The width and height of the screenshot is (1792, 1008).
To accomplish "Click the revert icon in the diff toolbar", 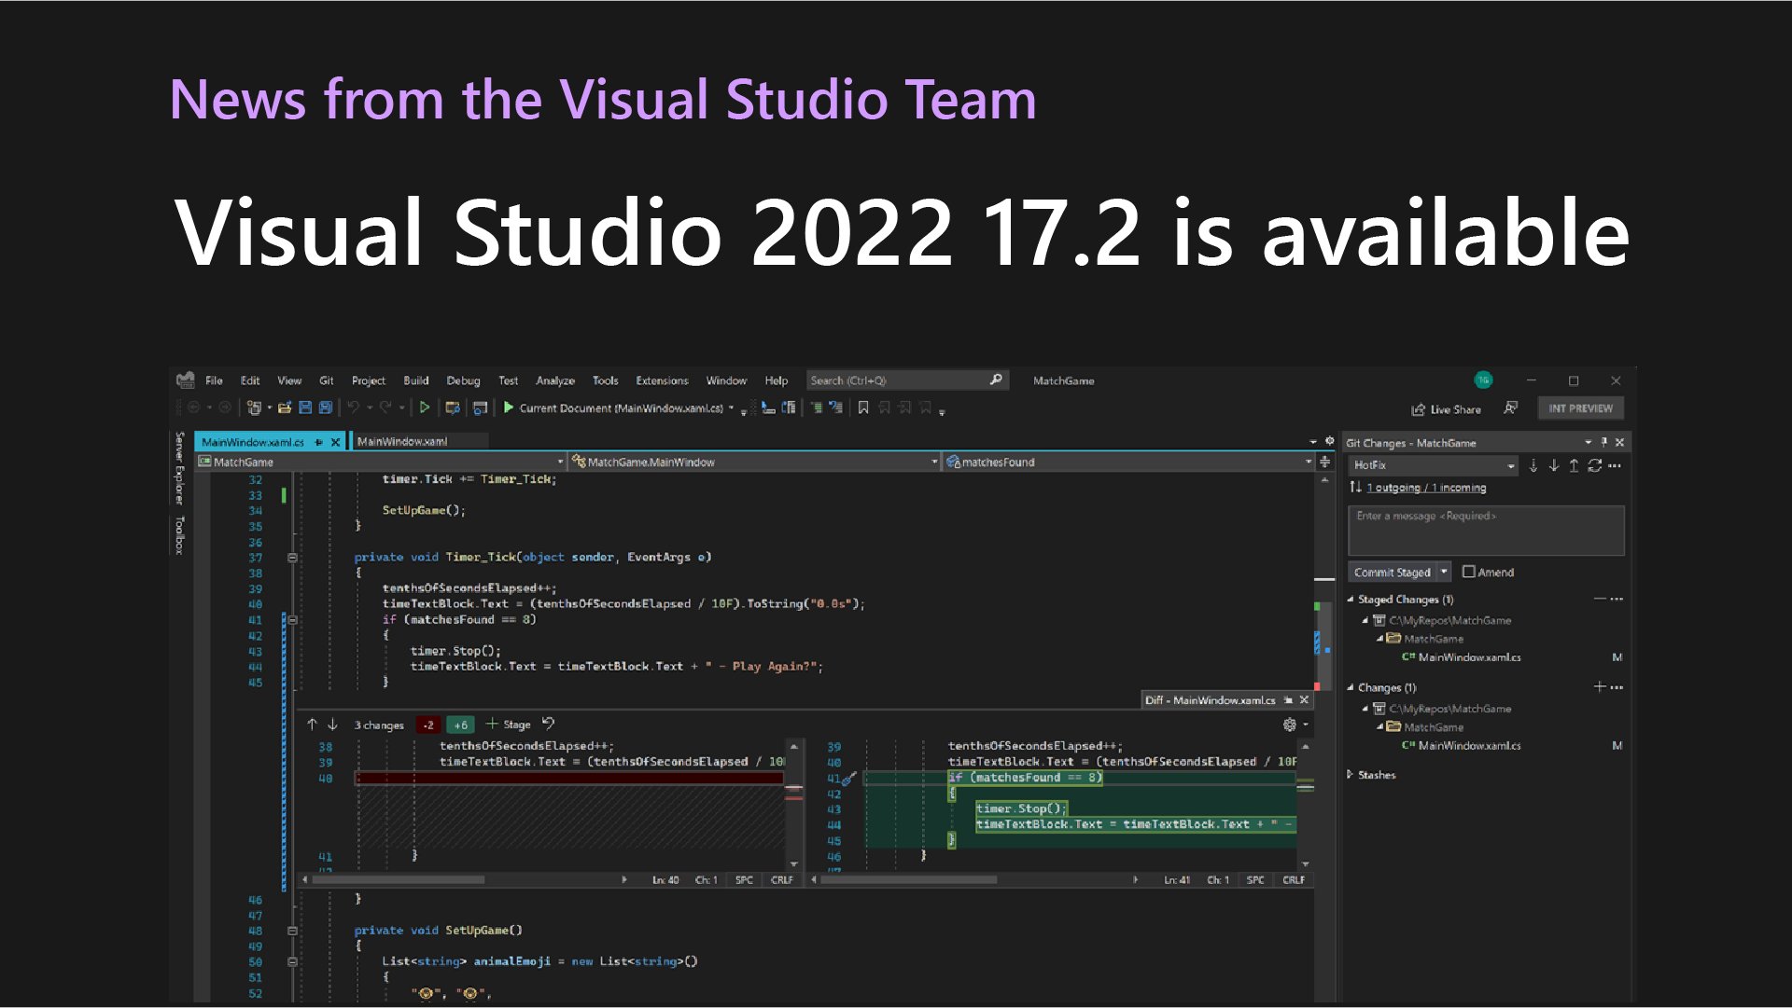I will point(548,725).
